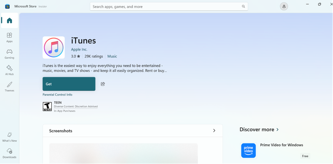This screenshot has height=164, width=333.
Task: Expand the Screenshots section chevron
Action: [x=214, y=131]
